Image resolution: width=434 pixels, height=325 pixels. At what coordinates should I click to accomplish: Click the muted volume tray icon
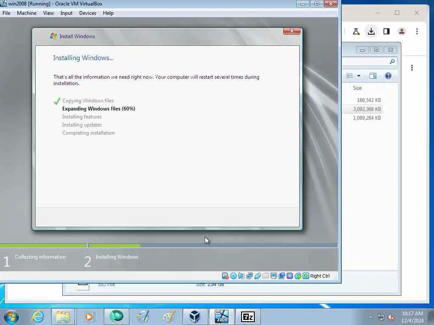[x=391, y=317]
